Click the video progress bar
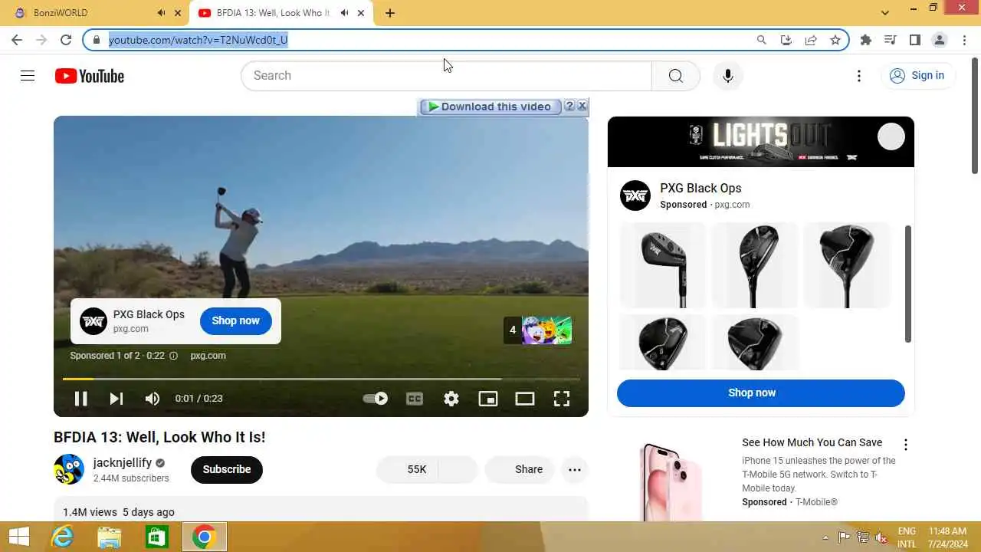Image resolution: width=981 pixels, height=552 pixels. [x=321, y=379]
